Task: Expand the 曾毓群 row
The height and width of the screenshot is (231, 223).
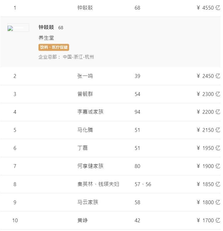Action: pyautogui.click(x=85, y=94)
